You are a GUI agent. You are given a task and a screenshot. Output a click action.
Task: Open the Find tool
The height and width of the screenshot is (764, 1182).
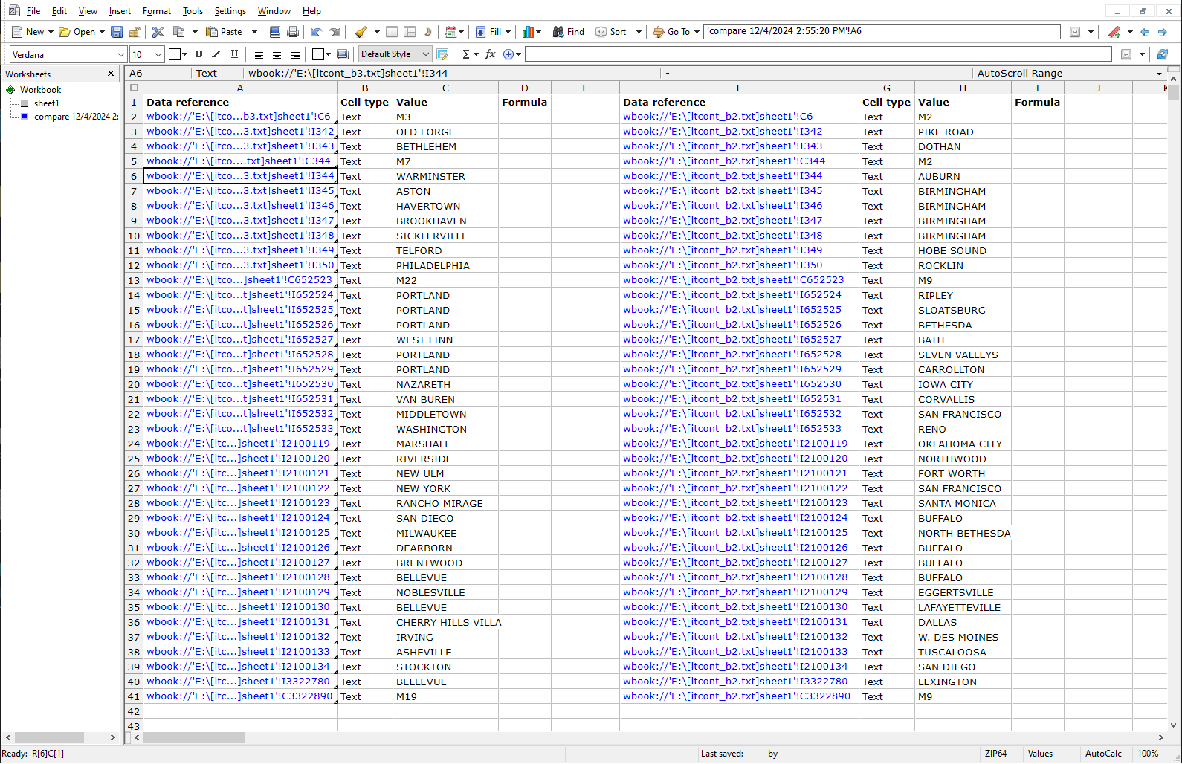(x=568, y=32)
